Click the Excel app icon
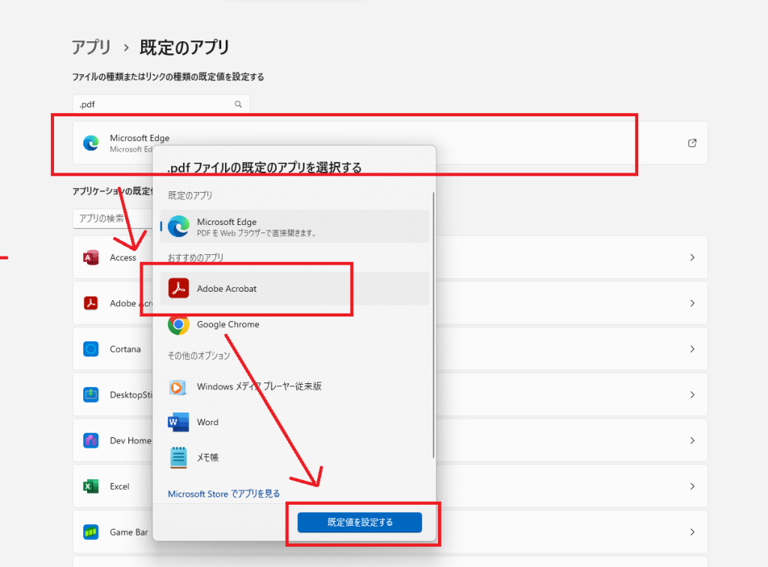The height and width of the screenshot is (567, 768). [x=91, y=486]
